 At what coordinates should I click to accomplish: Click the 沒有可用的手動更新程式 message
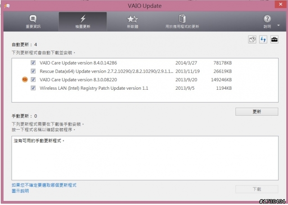[39, 141]
